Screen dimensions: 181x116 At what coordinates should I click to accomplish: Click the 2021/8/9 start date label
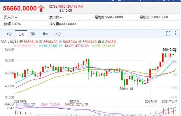pos(20,101)
